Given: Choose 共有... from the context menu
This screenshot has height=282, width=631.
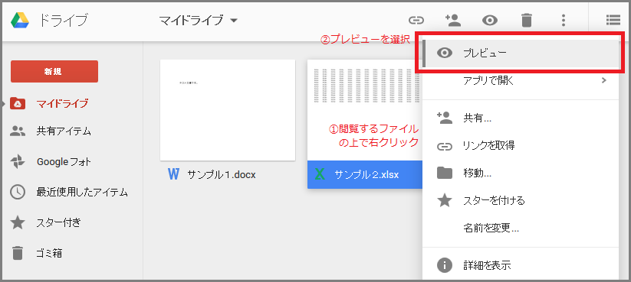Looking at the screenshot, I should pyautogui.click(x=521, y=118).
